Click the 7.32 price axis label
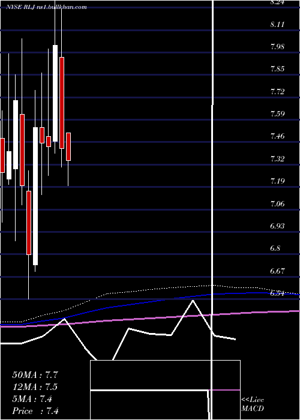 277,159
